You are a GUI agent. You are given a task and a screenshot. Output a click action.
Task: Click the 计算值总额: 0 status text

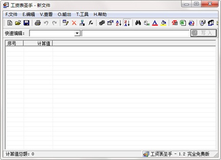point(20,154)
